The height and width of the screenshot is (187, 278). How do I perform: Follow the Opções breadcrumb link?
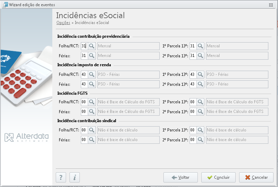tap(63, 23)
